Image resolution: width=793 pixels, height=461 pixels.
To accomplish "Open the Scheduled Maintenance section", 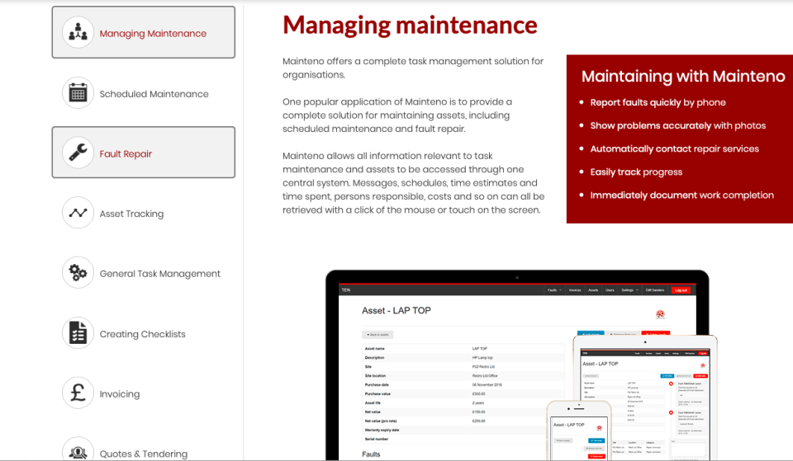I will [154, 94].
